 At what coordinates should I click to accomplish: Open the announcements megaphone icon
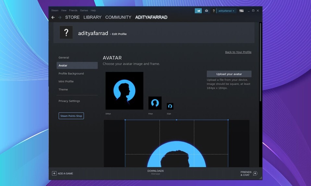tap(198, 11)
